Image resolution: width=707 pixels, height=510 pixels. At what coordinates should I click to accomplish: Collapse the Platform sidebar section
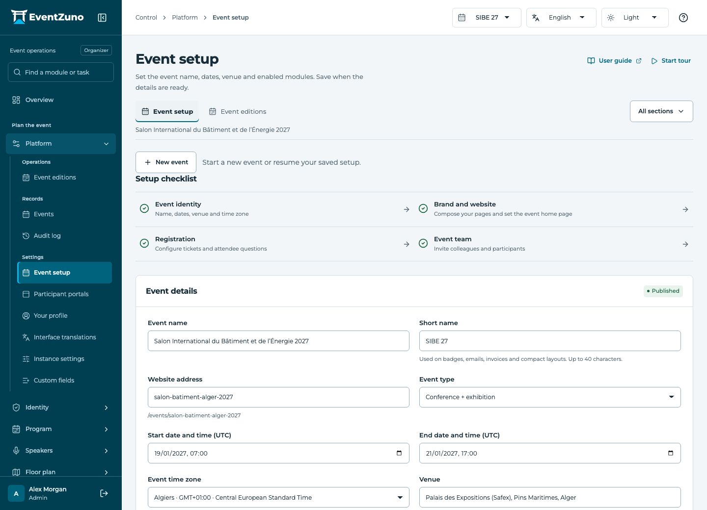pos(61,144)
